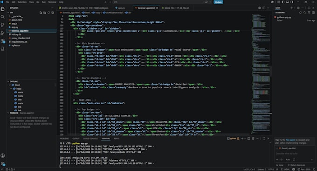Viewport: 317px width, 171px height.
Task: Click Port: 5500 in status bar
Action: point(304,170)
